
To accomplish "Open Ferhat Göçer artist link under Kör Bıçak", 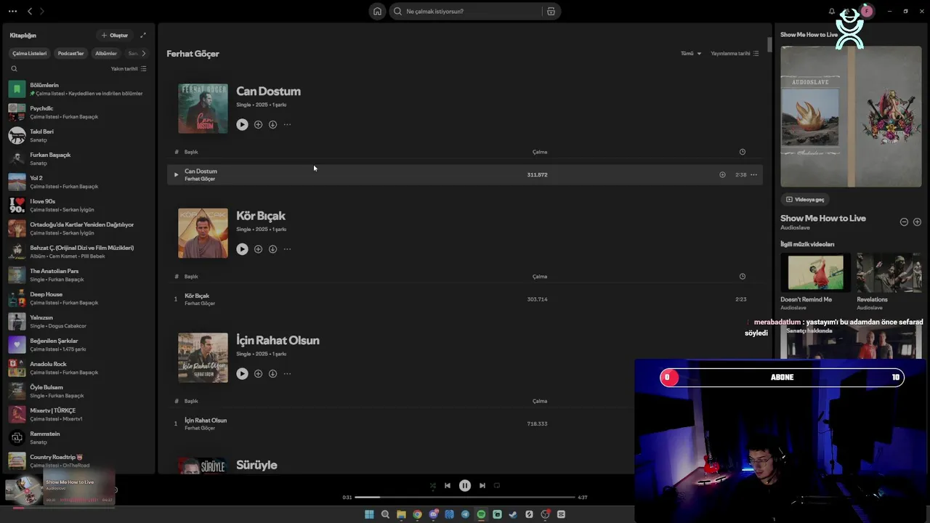I will coord(200,303).
